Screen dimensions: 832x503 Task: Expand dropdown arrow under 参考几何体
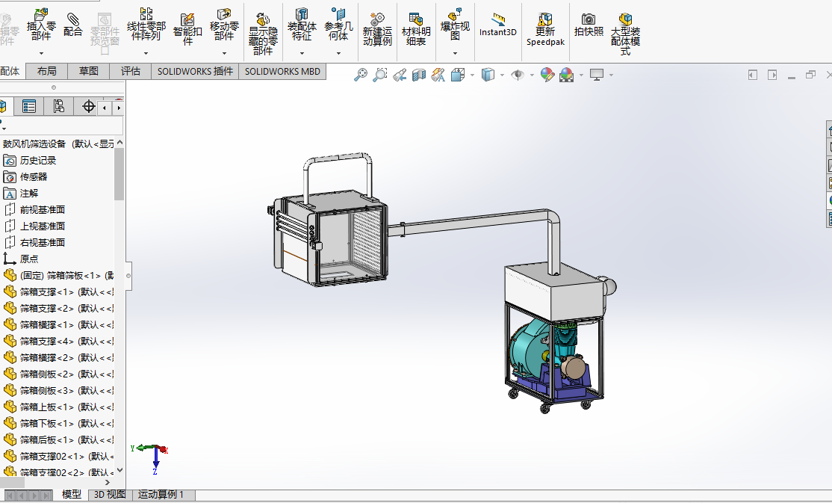[x=338, y=53]
